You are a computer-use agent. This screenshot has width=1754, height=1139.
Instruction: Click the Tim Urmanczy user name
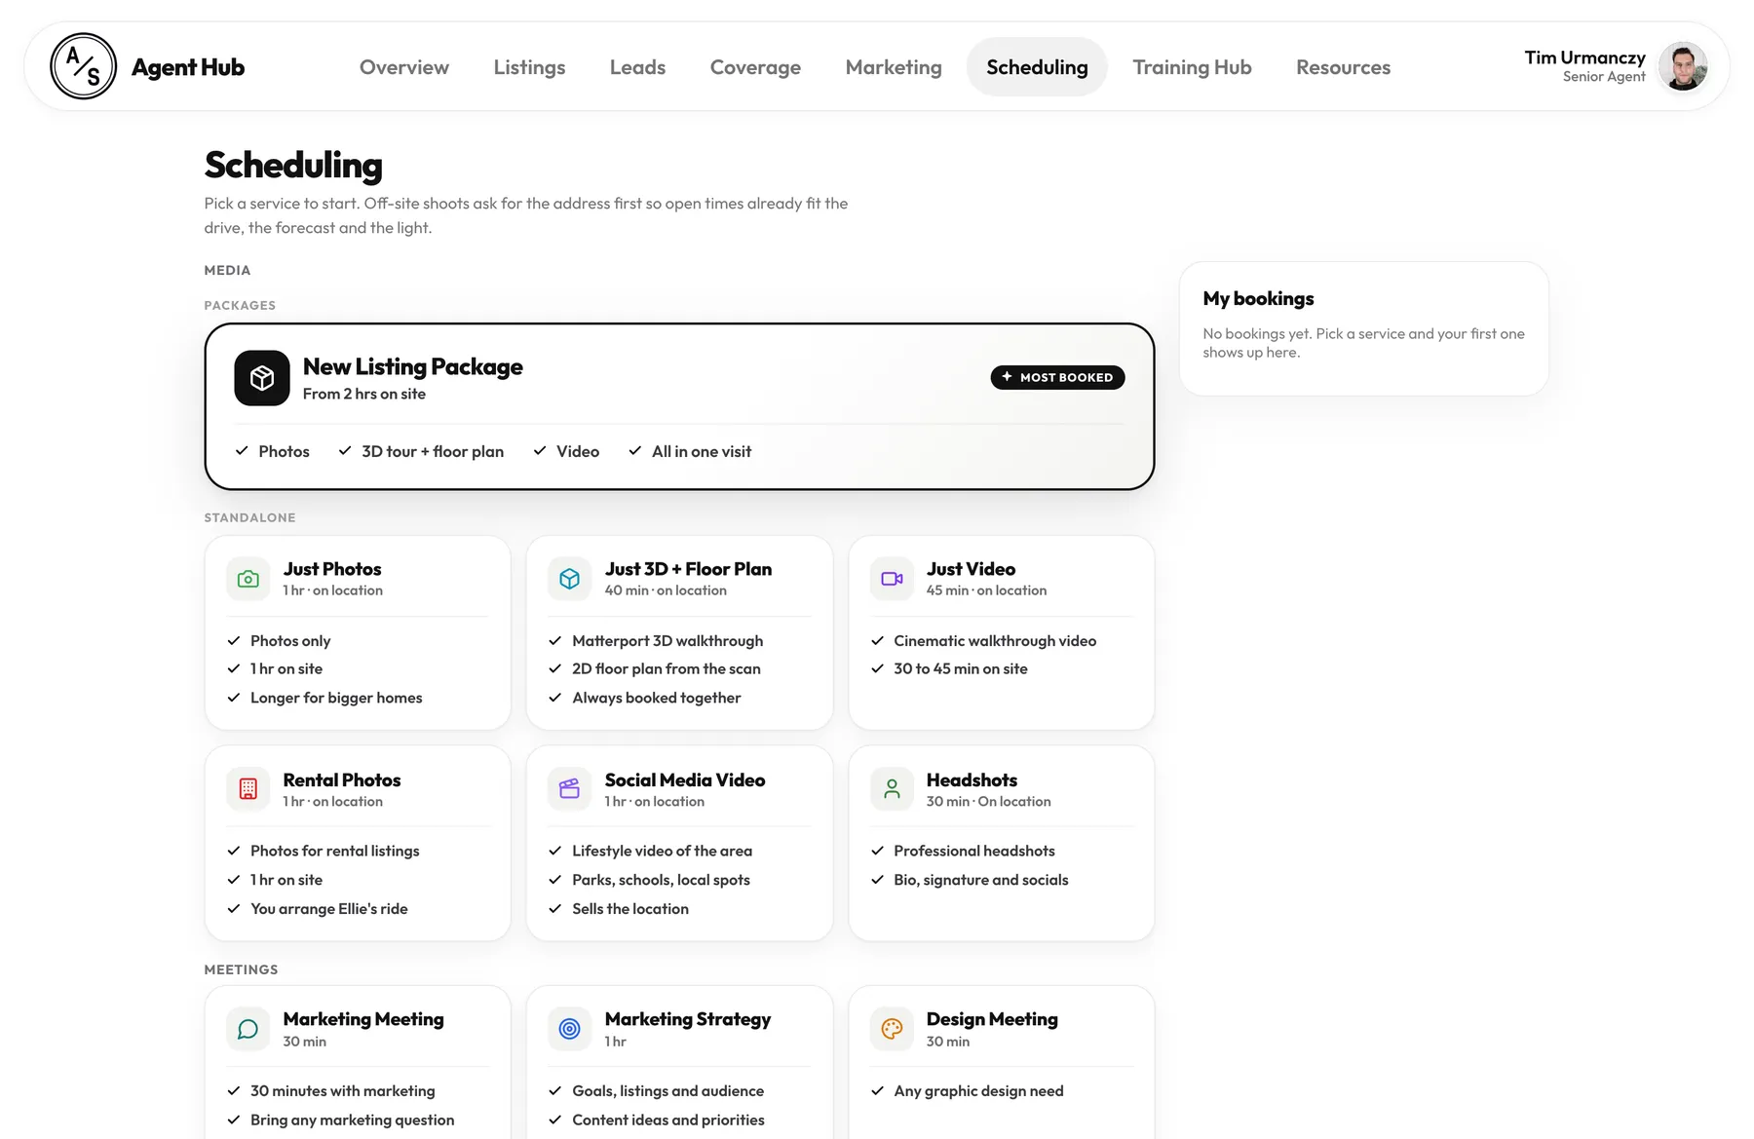[x=1584, y=57]
